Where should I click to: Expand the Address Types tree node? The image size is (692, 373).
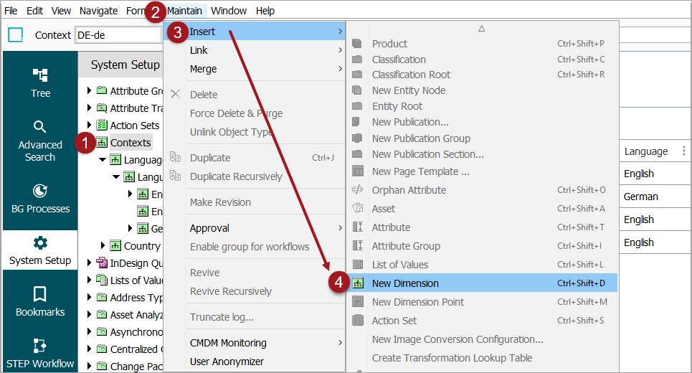coord(89,297)
